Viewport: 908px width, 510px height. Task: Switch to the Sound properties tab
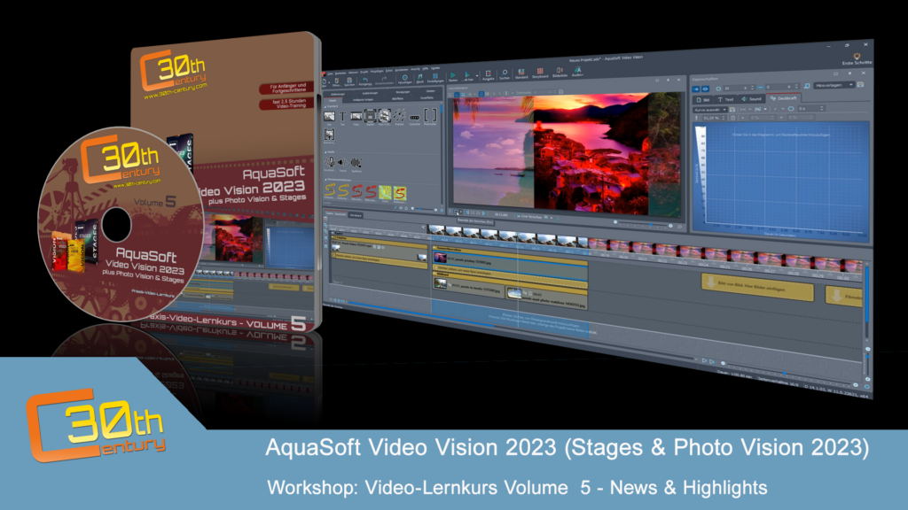click(x=752, y=99)
